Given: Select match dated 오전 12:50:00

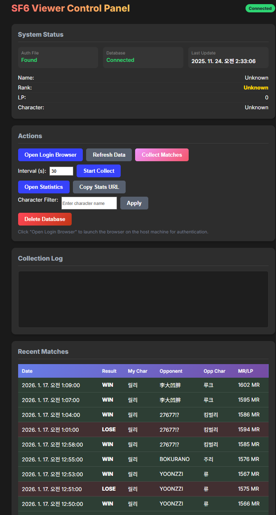Looking at the screenshot, I should click(143, 504).
